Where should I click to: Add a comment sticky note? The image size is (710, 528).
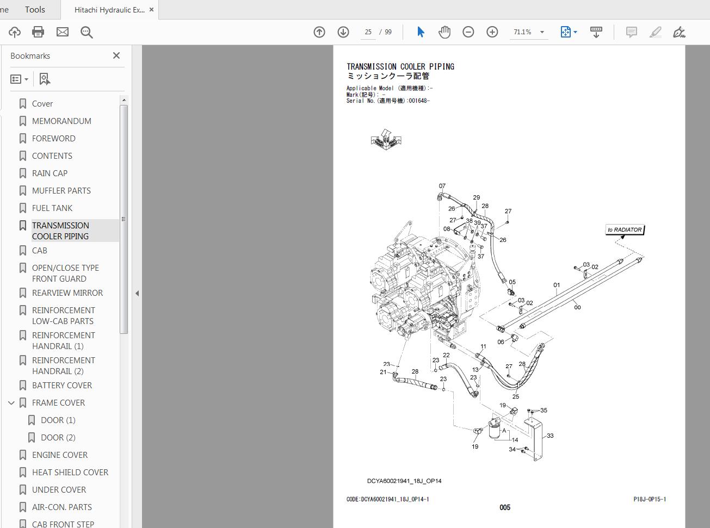(632, 32)
